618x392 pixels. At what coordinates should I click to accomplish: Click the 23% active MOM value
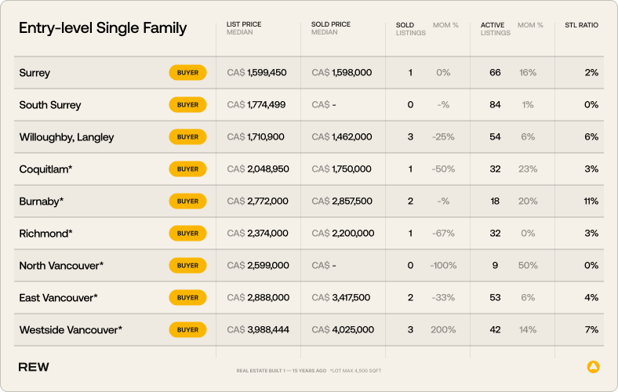pyautogui.click(x=528, y=169)
